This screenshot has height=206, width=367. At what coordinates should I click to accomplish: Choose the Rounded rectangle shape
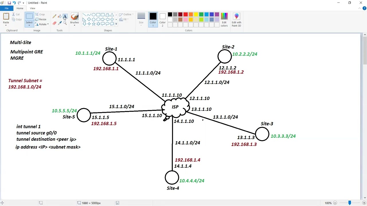click(103, 15)
